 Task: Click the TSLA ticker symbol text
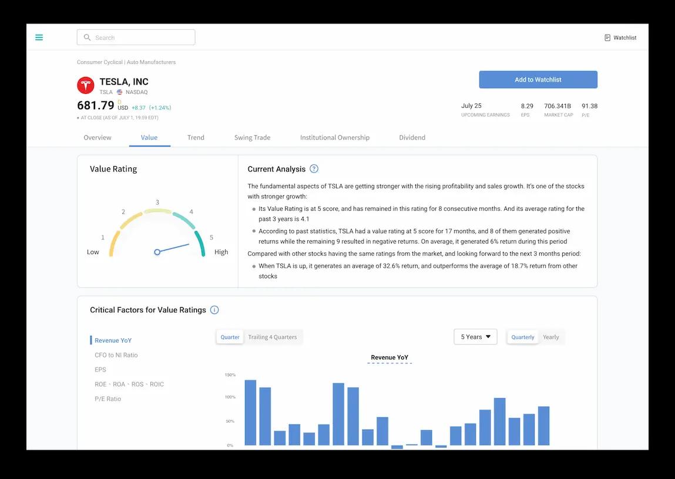coord(106,92)
